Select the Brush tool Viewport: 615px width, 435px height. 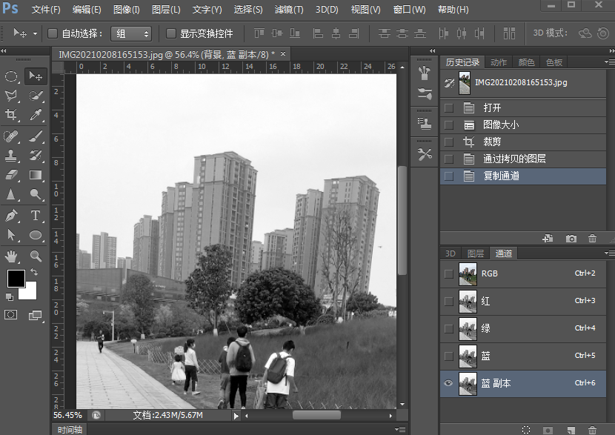[36, 136]
